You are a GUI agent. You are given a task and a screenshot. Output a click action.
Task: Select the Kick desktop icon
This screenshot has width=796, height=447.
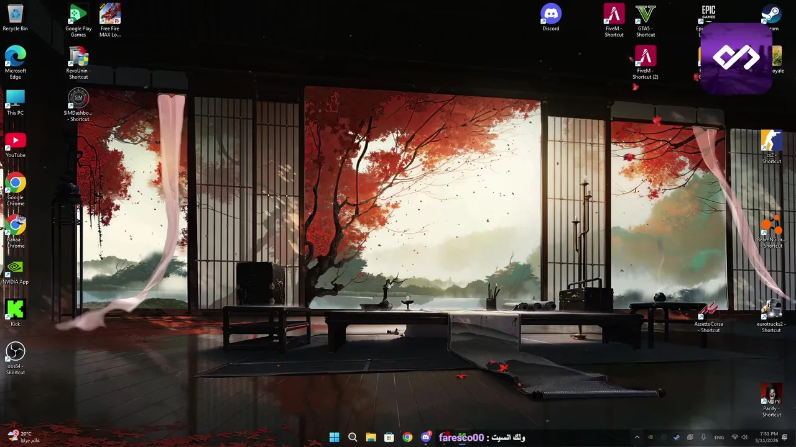pyautogui.click(x=15, y=314)
